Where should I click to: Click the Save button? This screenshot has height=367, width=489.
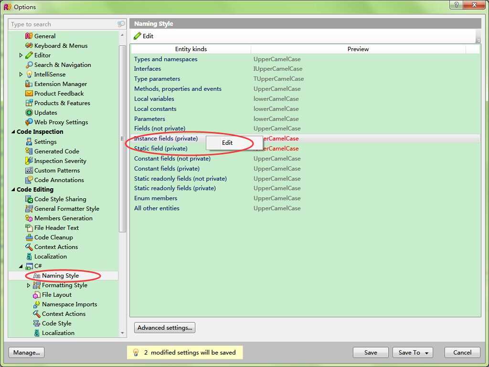[x=371, y=352]
